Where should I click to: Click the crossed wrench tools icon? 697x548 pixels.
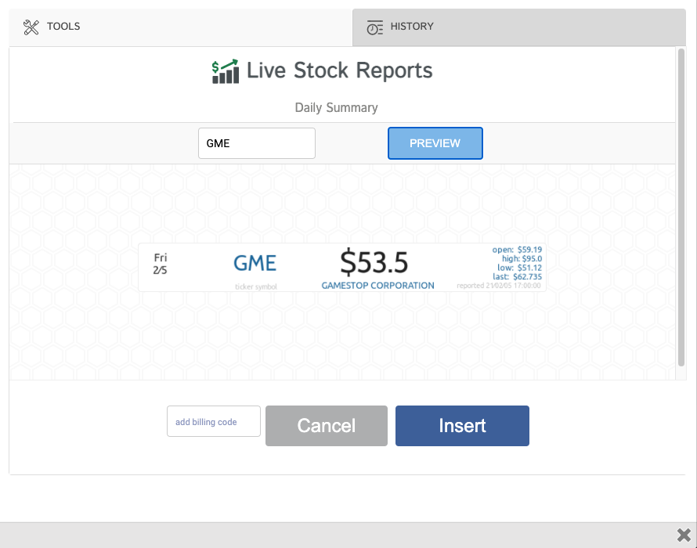pyautogui.click(x=31, y=27)
